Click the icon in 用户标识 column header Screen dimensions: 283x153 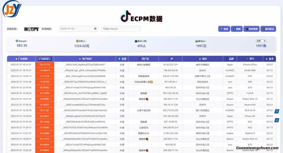click(80, 59)
